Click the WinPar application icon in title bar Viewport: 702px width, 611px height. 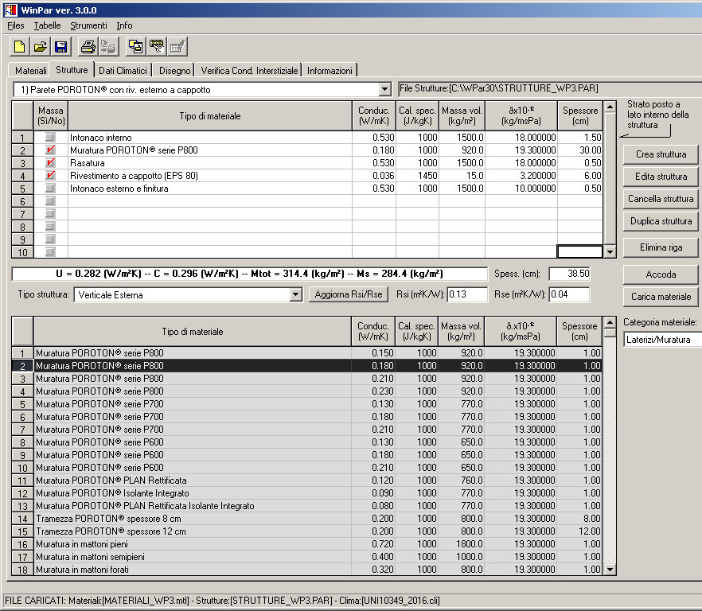(10, 10)
